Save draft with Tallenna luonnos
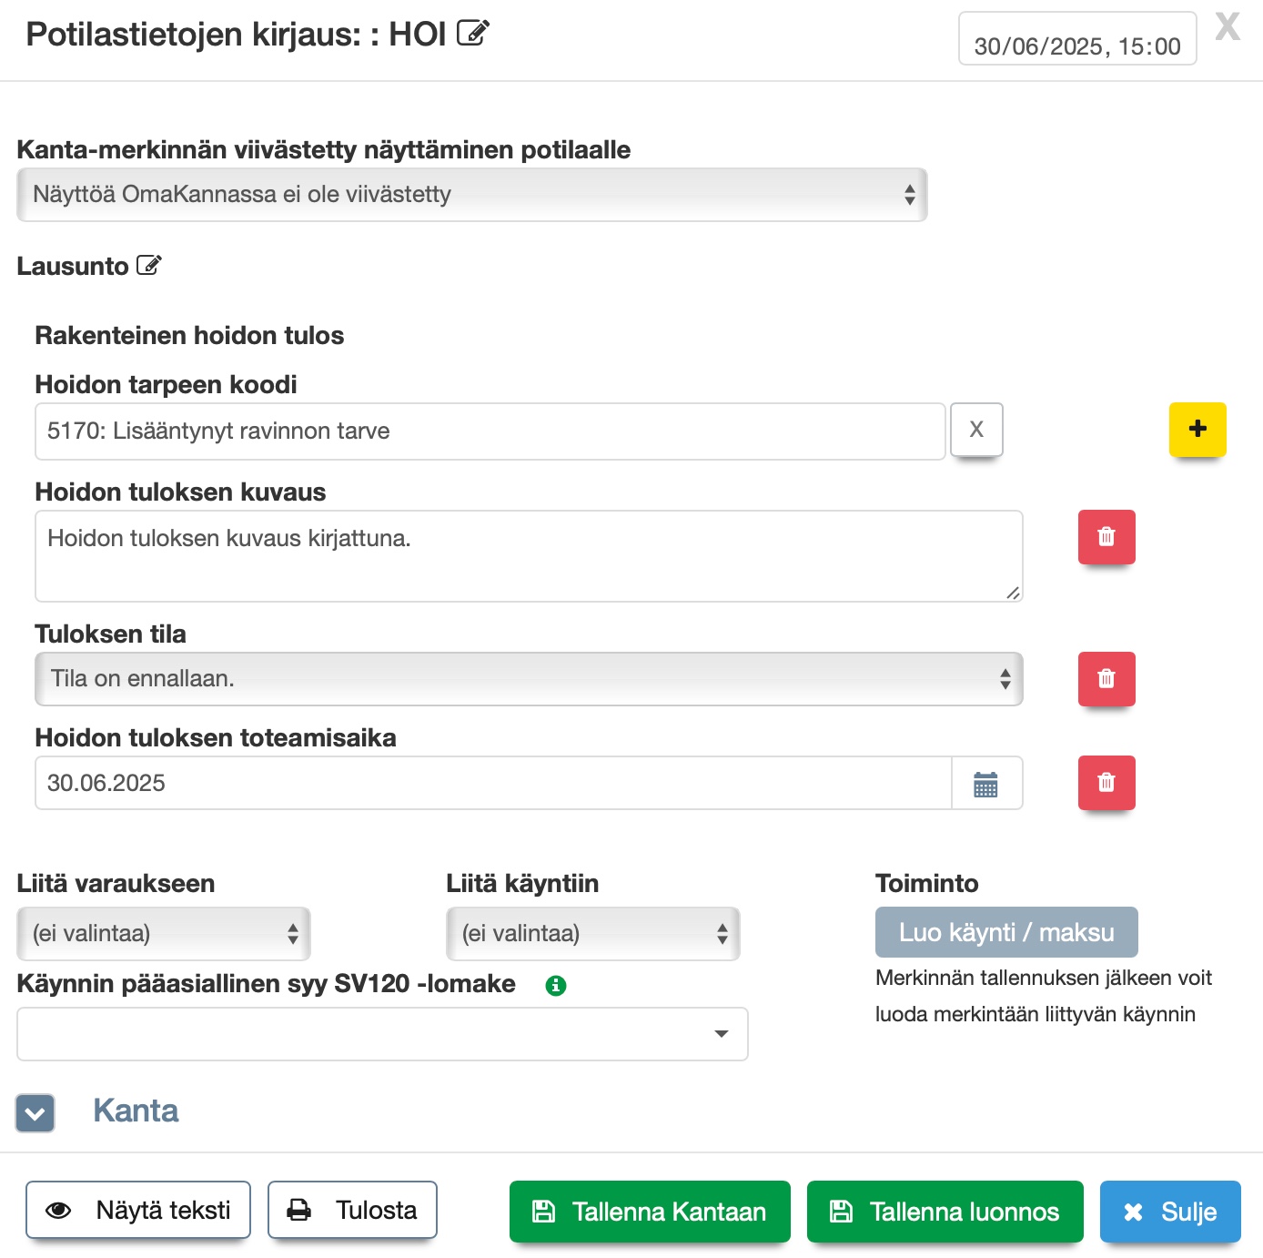Image resolution: width=1263 pixels, height=1258 pixels. 945,1212
